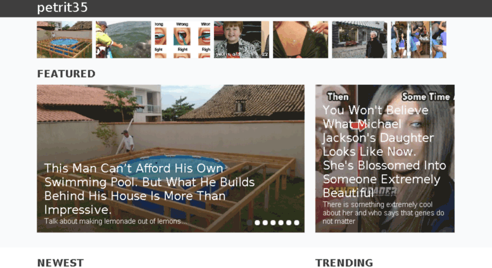Select the third carousel slide dot
The height and width of the screenshot is (268, 492).
pyautogui.click(x=265, y=222)
